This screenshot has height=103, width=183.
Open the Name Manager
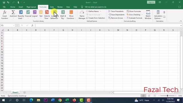pos(82,15)
